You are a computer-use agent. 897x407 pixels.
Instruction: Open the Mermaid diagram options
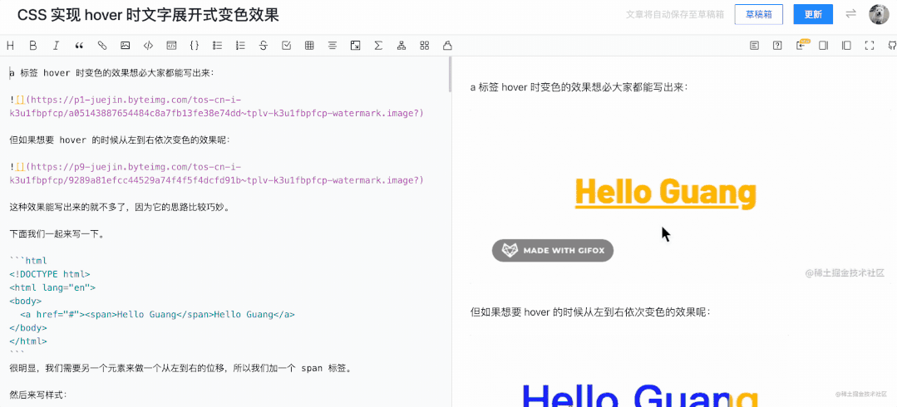click(x=402, y=46)
